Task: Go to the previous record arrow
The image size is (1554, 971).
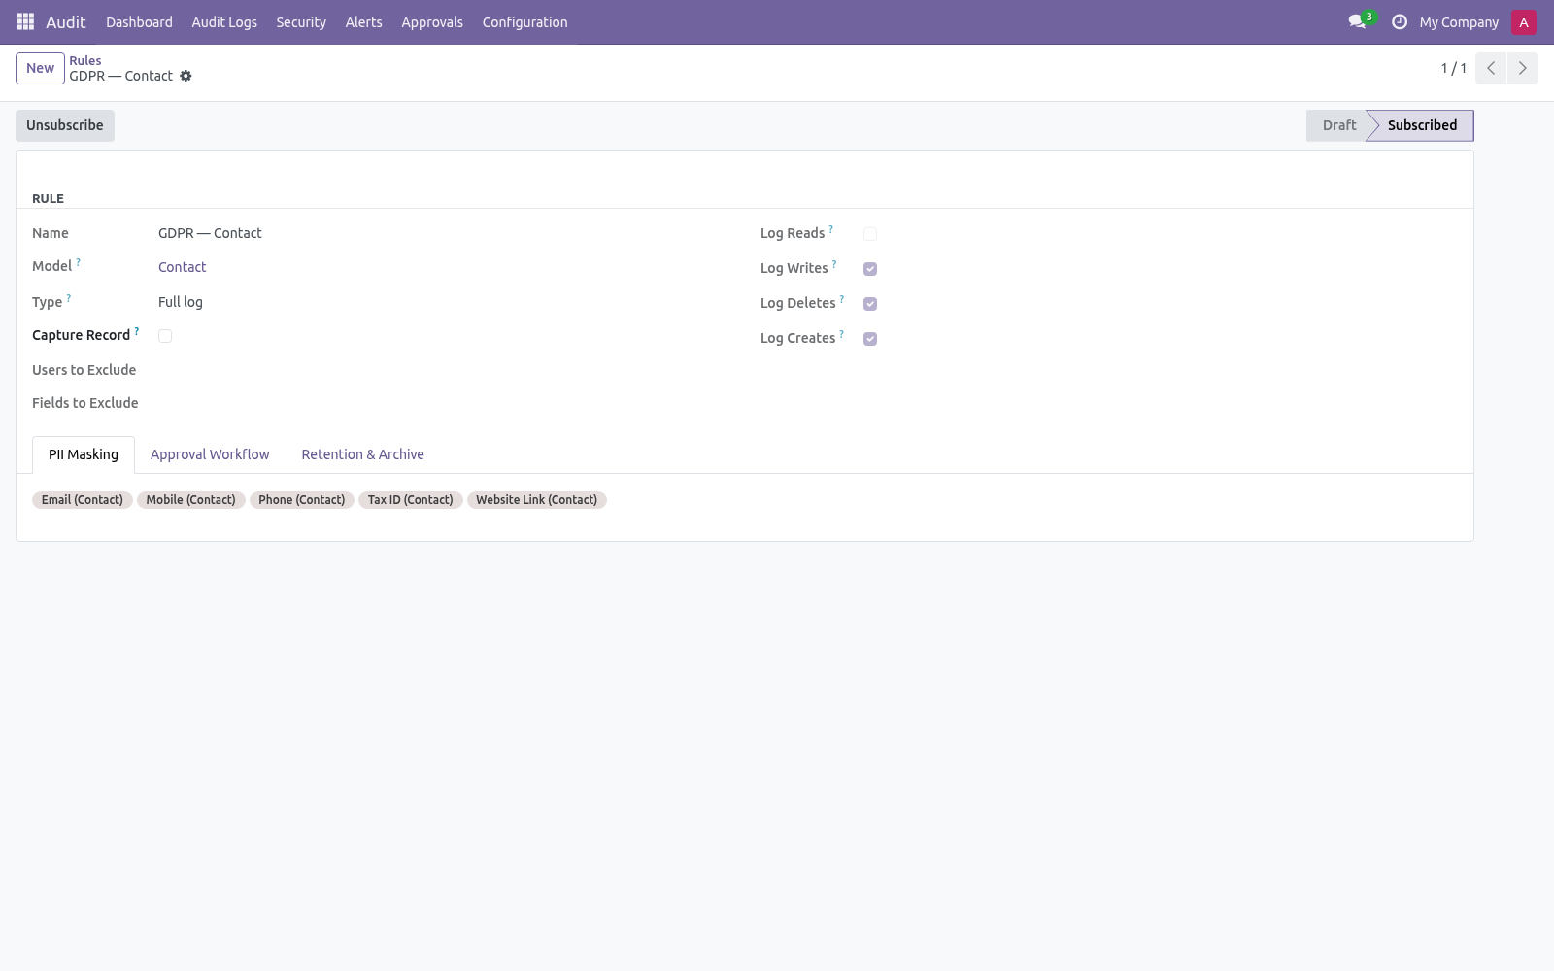Action: pyautogui.click(x=1491, y=68)
